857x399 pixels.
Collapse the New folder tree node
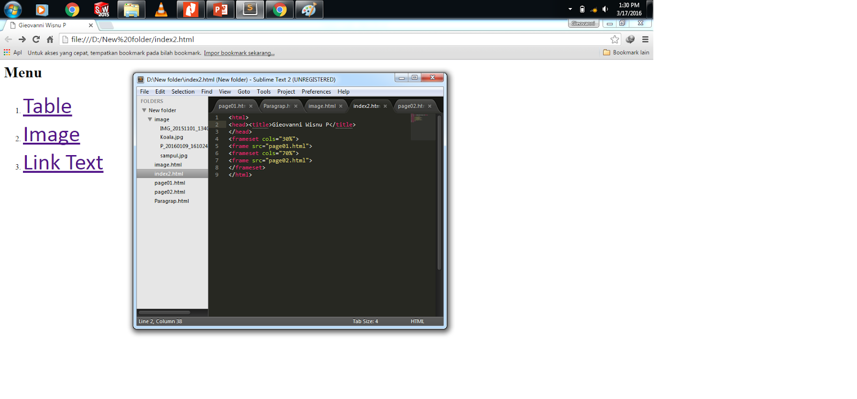(x=144, y=110)
